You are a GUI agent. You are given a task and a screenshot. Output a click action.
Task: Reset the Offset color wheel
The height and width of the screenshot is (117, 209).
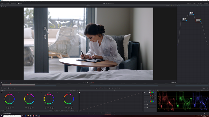[x=77, y=92]
